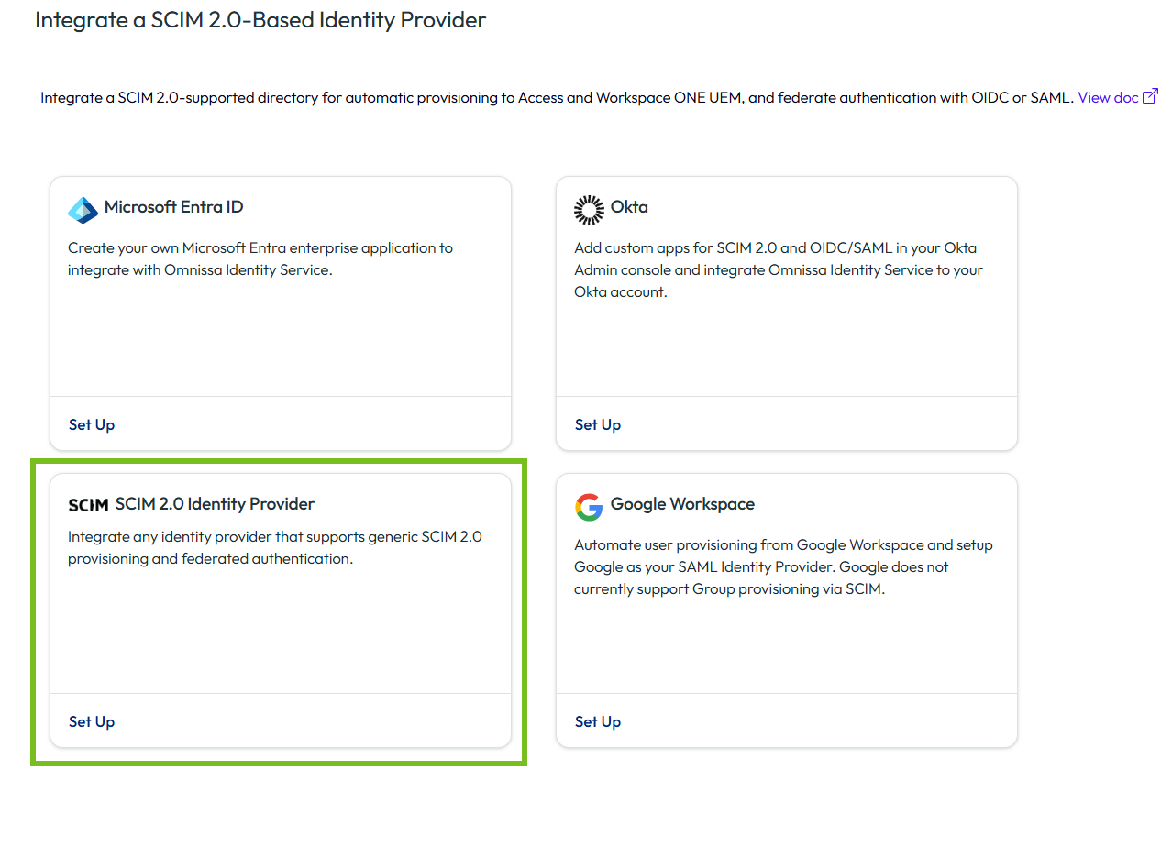Screen dimensions: 1172x846
Task: Set Up Google Workspace integration
Action: pos(598,721)
